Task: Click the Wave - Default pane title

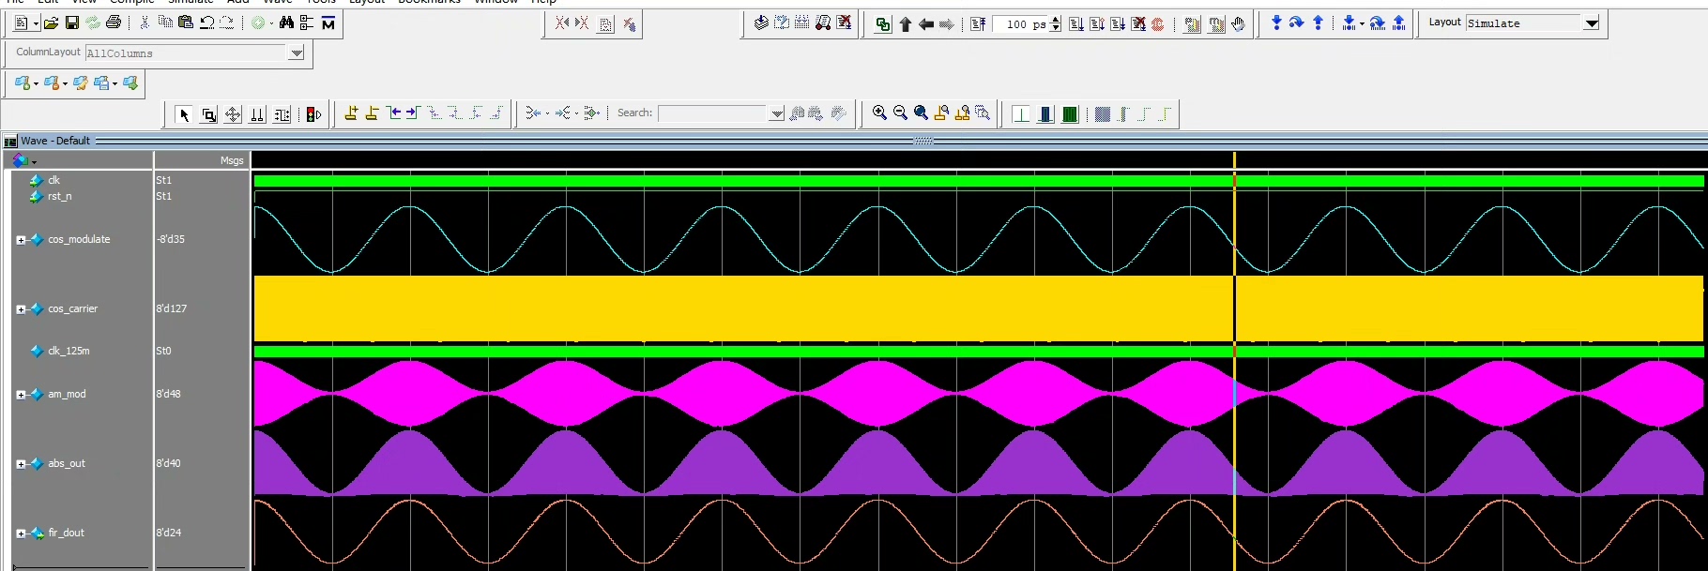Action: pyautogui.click(x=55, y=141)
